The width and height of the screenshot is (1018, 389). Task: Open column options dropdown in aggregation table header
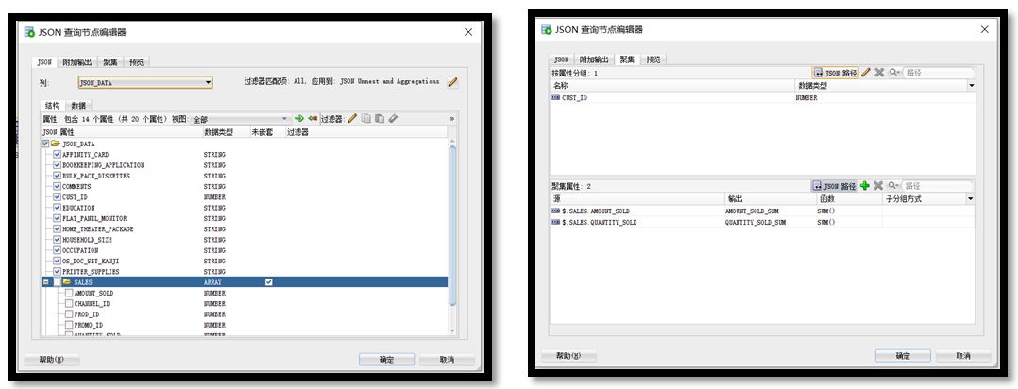pos(971,198)
